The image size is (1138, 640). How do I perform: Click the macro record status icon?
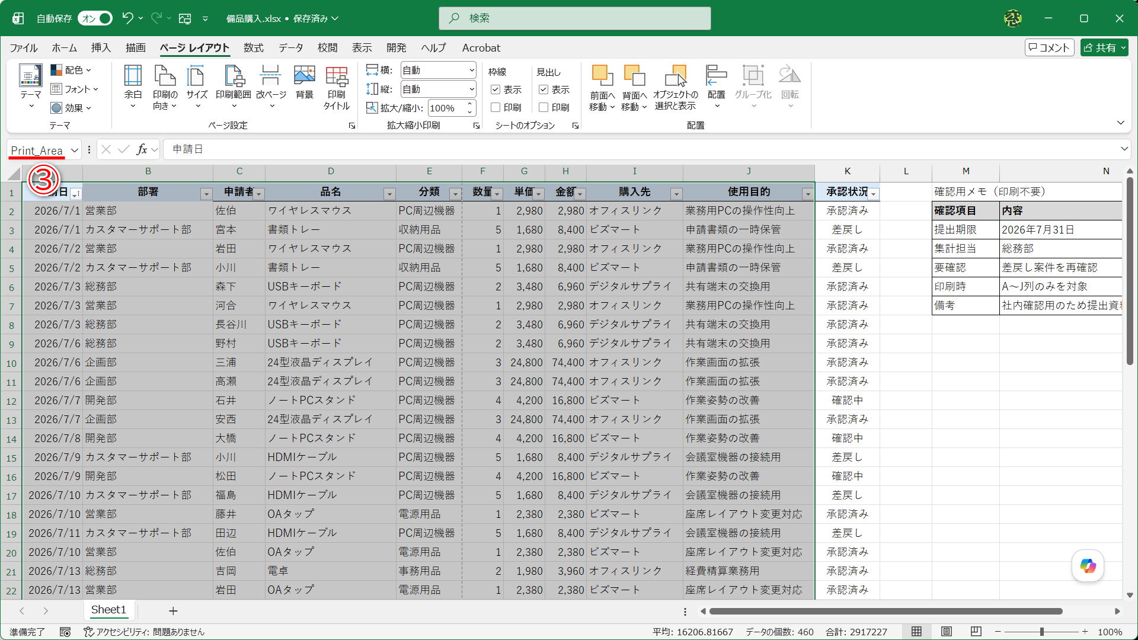coord(65,632)
